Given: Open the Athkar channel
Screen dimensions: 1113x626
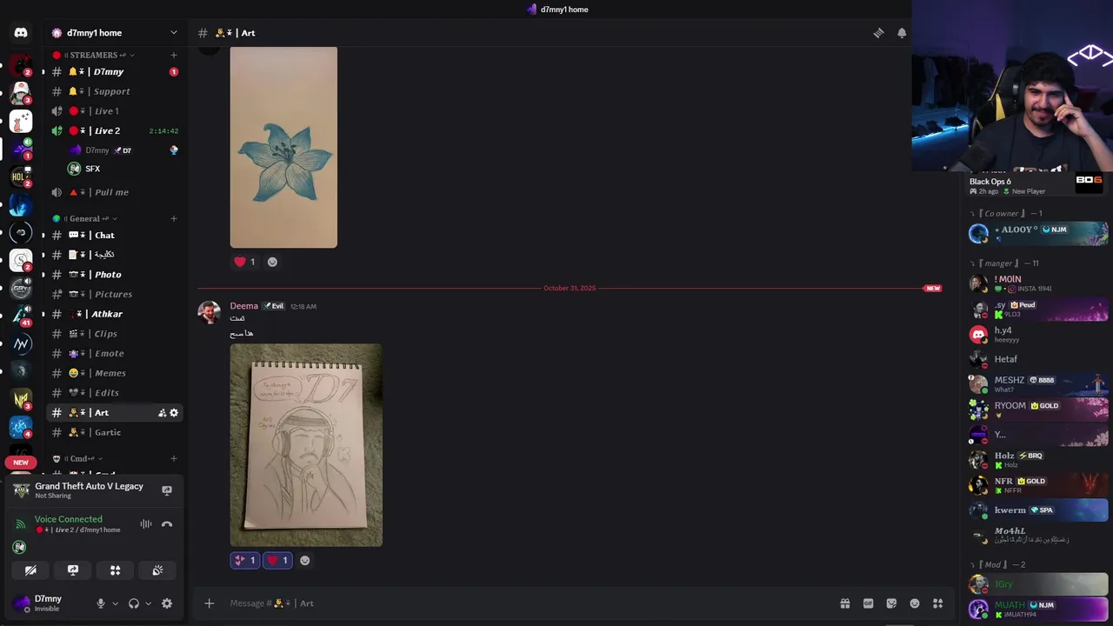Looking at the screenshot, I should pos(115,314).
